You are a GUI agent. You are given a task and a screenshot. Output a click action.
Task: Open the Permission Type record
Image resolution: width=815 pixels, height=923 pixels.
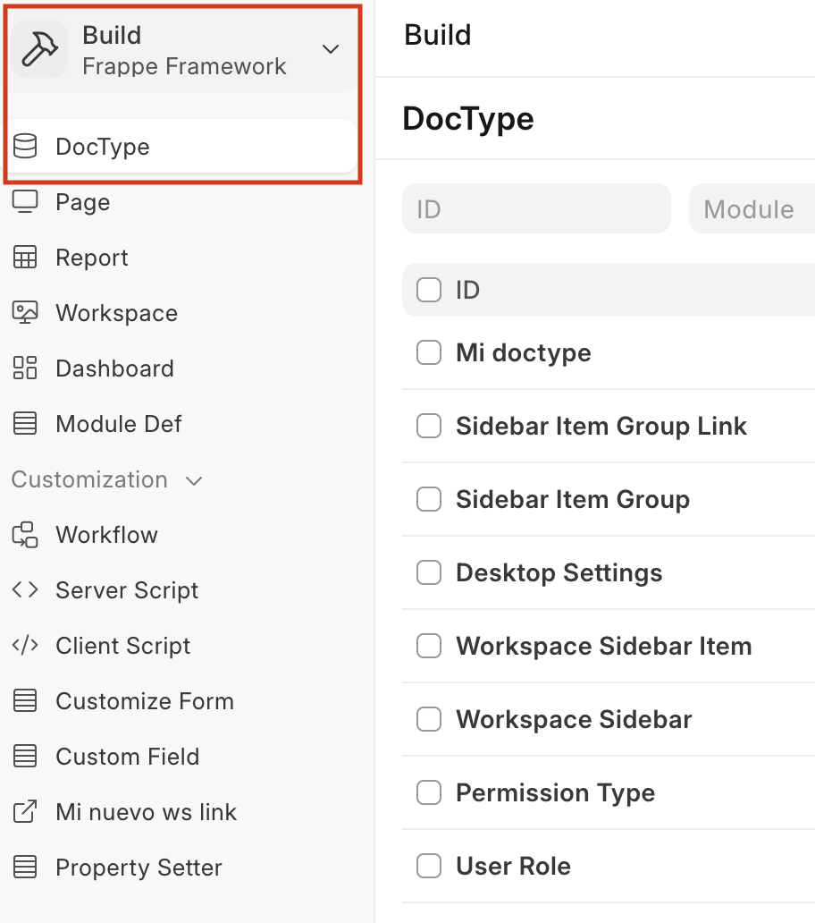tap(555, 792)
